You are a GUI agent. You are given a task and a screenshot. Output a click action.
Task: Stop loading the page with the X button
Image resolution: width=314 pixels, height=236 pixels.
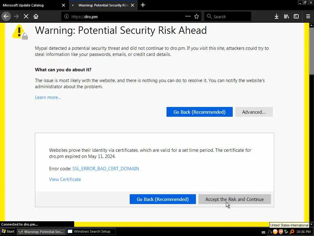click(26, 17)
